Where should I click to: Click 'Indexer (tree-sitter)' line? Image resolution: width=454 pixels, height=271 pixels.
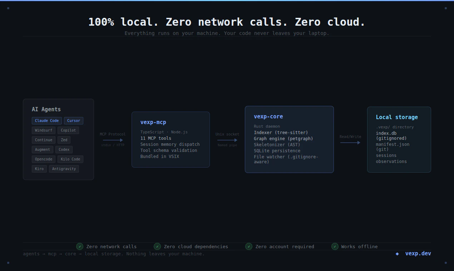pyautogui.click(x=281, y=132)
